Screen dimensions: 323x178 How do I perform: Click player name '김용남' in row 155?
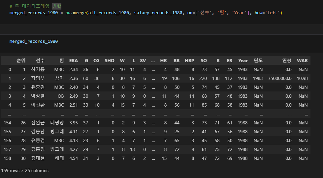click(38, 132)
